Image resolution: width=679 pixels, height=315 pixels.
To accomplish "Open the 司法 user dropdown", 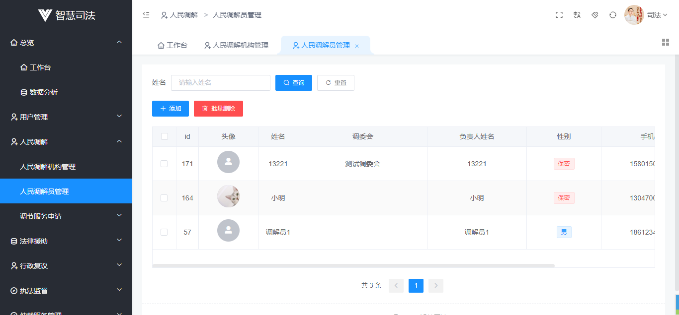I will [x=657, y=15].
